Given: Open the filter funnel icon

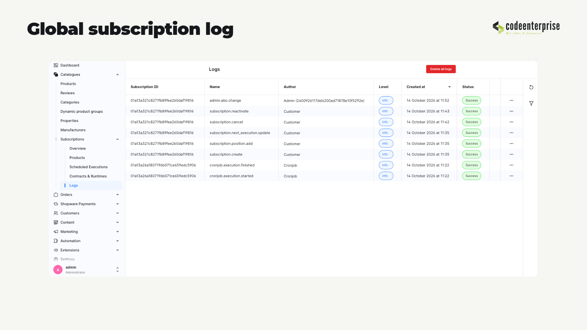Looking at the screenshot, I should (531, 103).
